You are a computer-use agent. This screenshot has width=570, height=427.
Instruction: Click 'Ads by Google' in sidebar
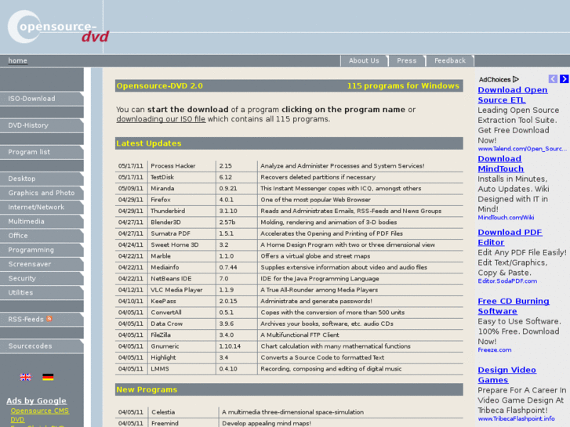click(36, 401)
